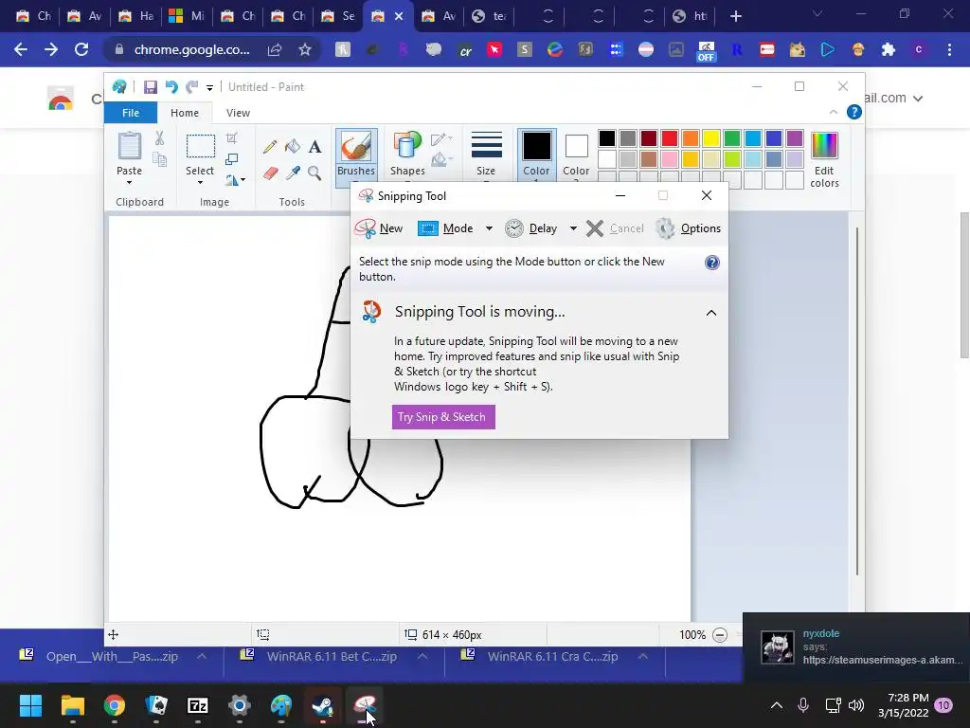Toggle microphone icon in system tray
This screenshot has height=728, width=970.
click(803, 705)
